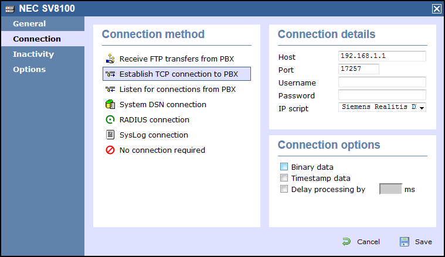
Task: Click the SysLog document icon
Action: 110,135
